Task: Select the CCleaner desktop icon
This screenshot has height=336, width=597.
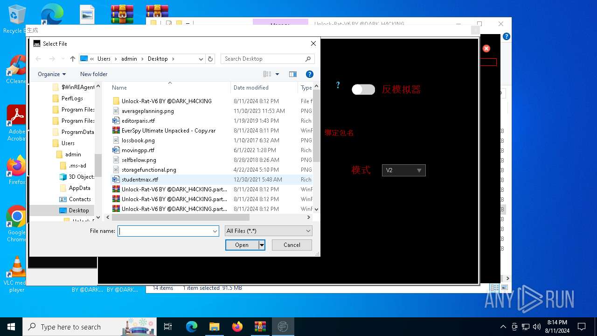Action: (x=16, y=70)
